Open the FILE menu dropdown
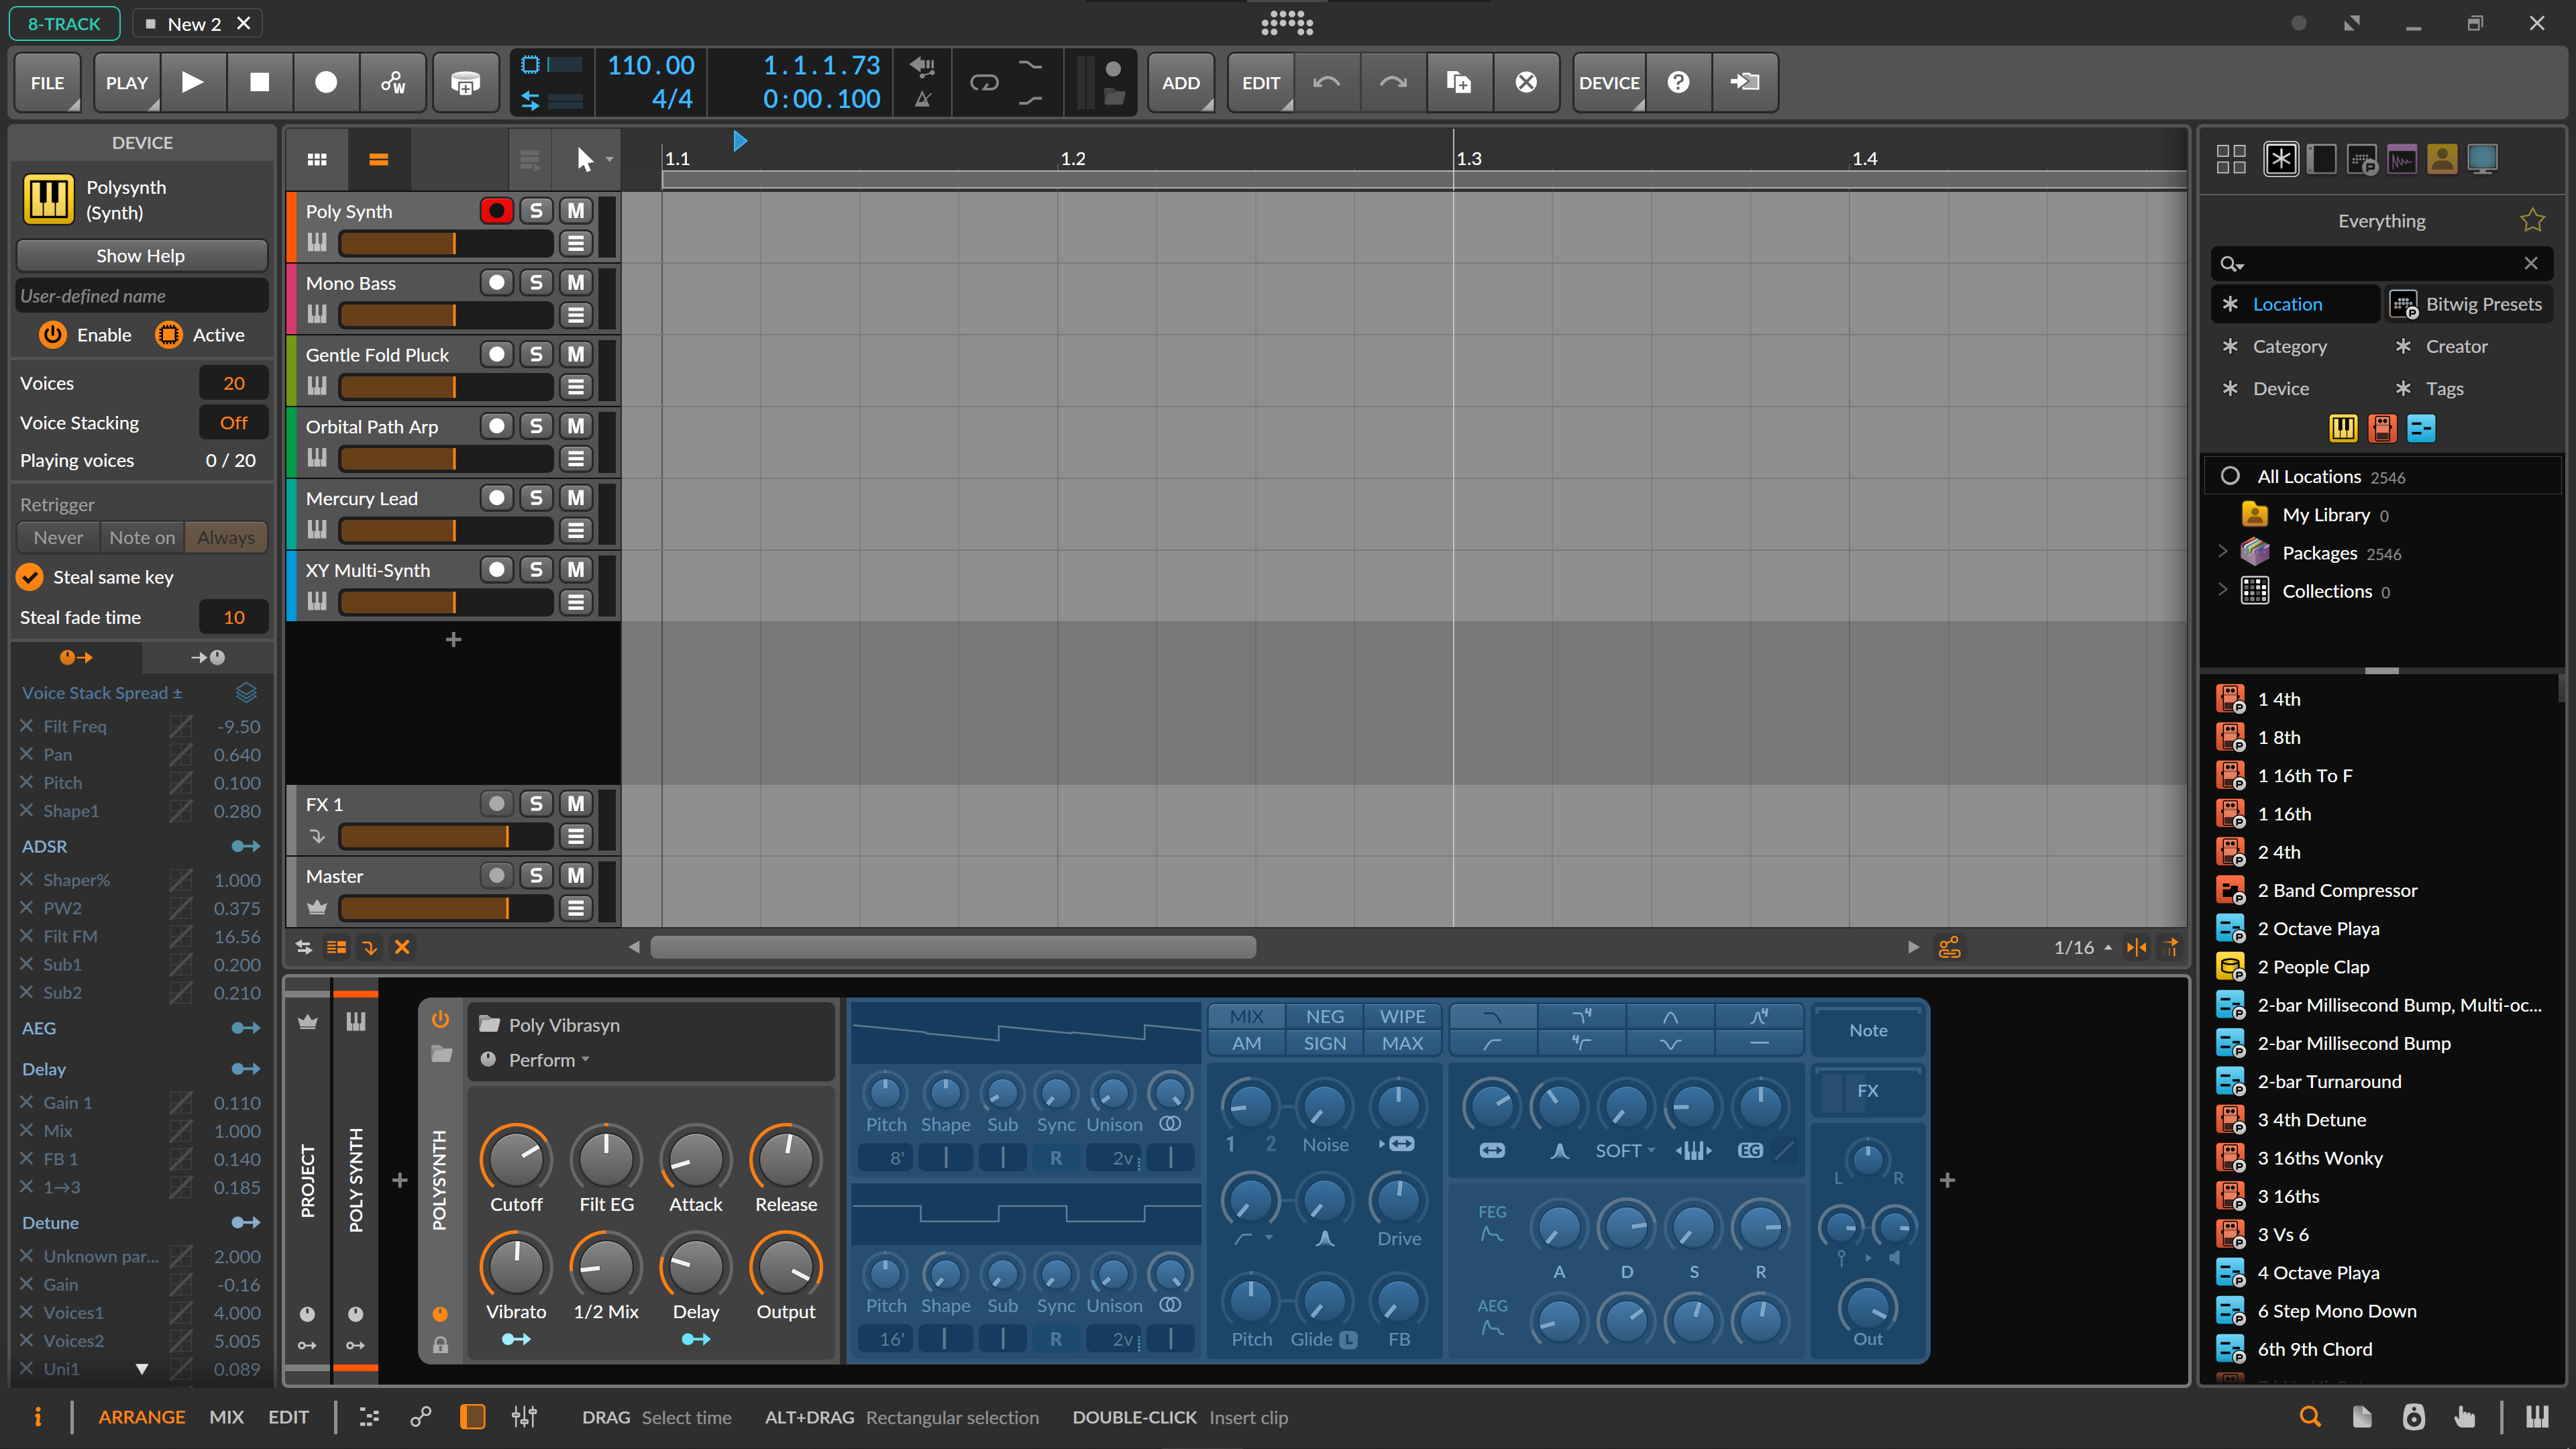Image resolution: width=2576 pixels, height=1449 pixels. click(x=47, y=82)
